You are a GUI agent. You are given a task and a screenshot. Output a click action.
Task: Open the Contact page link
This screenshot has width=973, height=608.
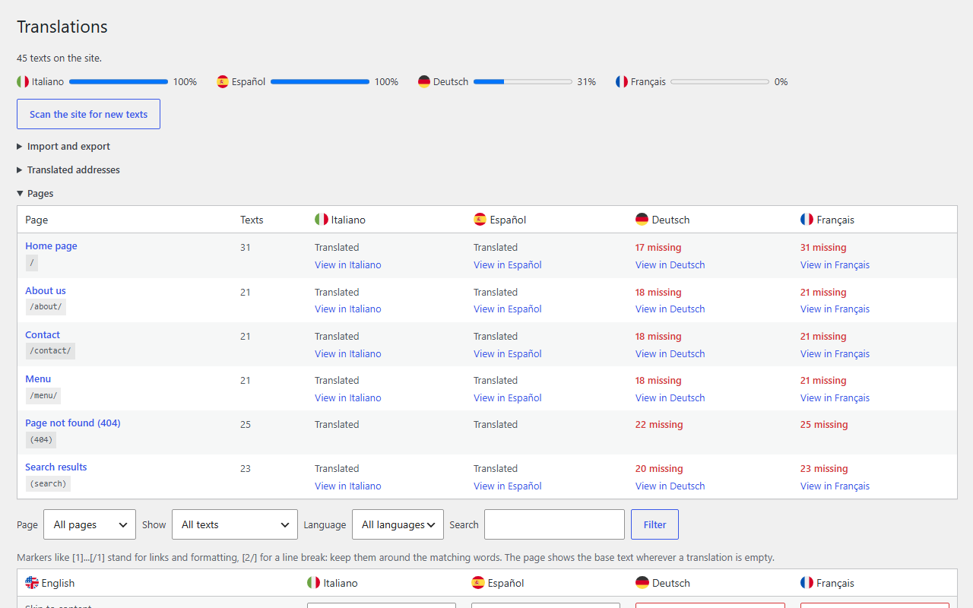coord(43,334)
